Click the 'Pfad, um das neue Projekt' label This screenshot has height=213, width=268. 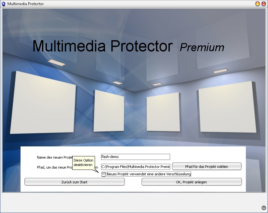[x=54, y=167]
